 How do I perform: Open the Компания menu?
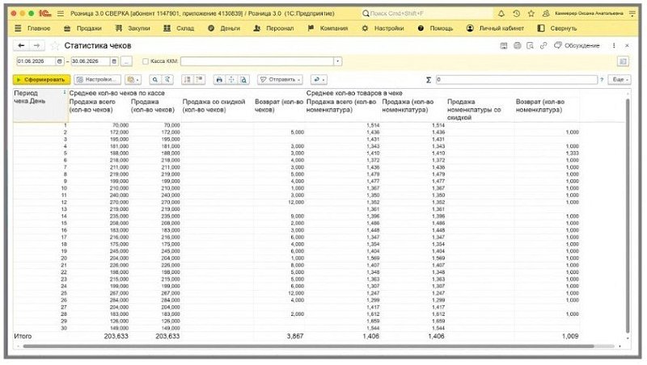[328, 28]
